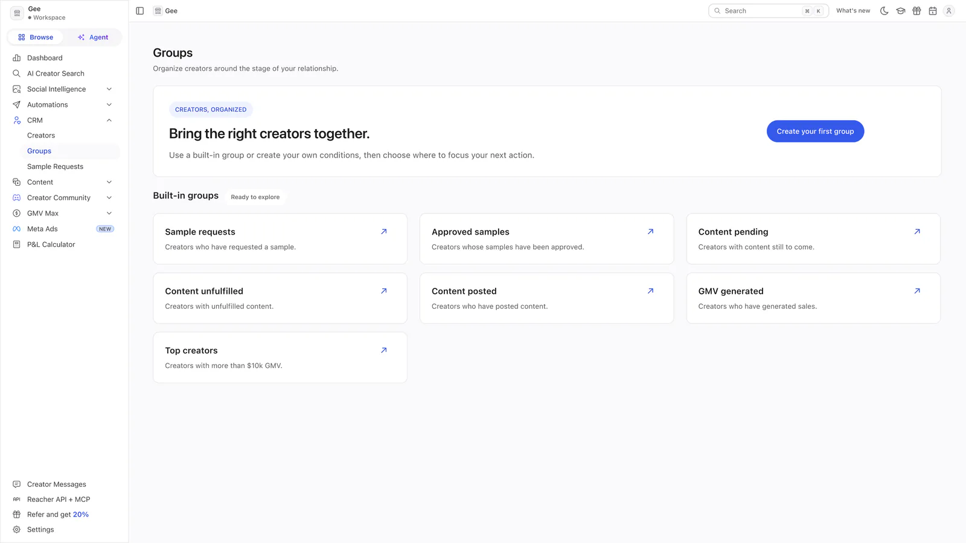
Task: Open Sample requests group arrow
Action: coord(384,232)
